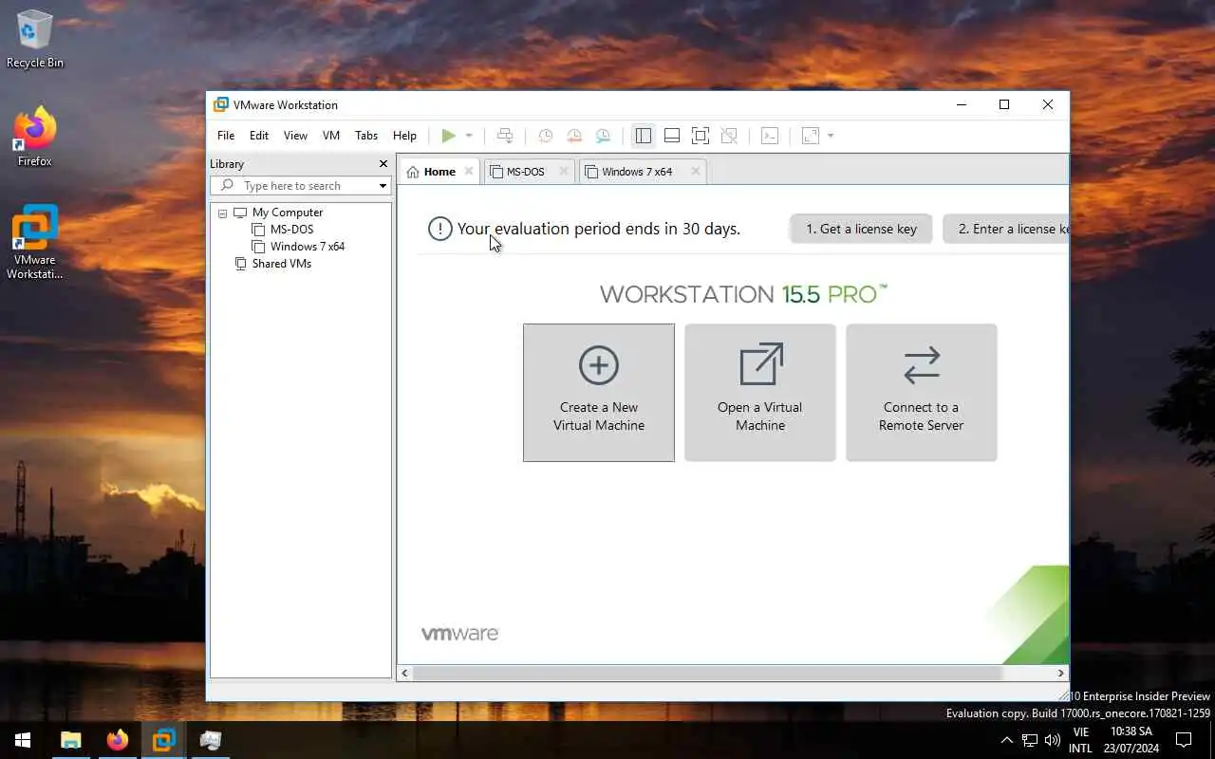The height and width of the screenshot is (759, 1215).
Task: Click Open a Virtual Machine tile
Action: click(x=760, y=393)
